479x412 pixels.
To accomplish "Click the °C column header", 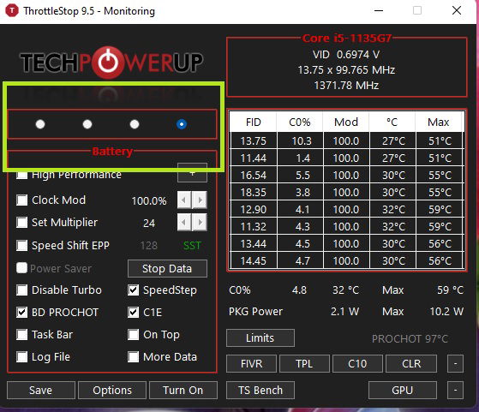I will coord(392,122).
